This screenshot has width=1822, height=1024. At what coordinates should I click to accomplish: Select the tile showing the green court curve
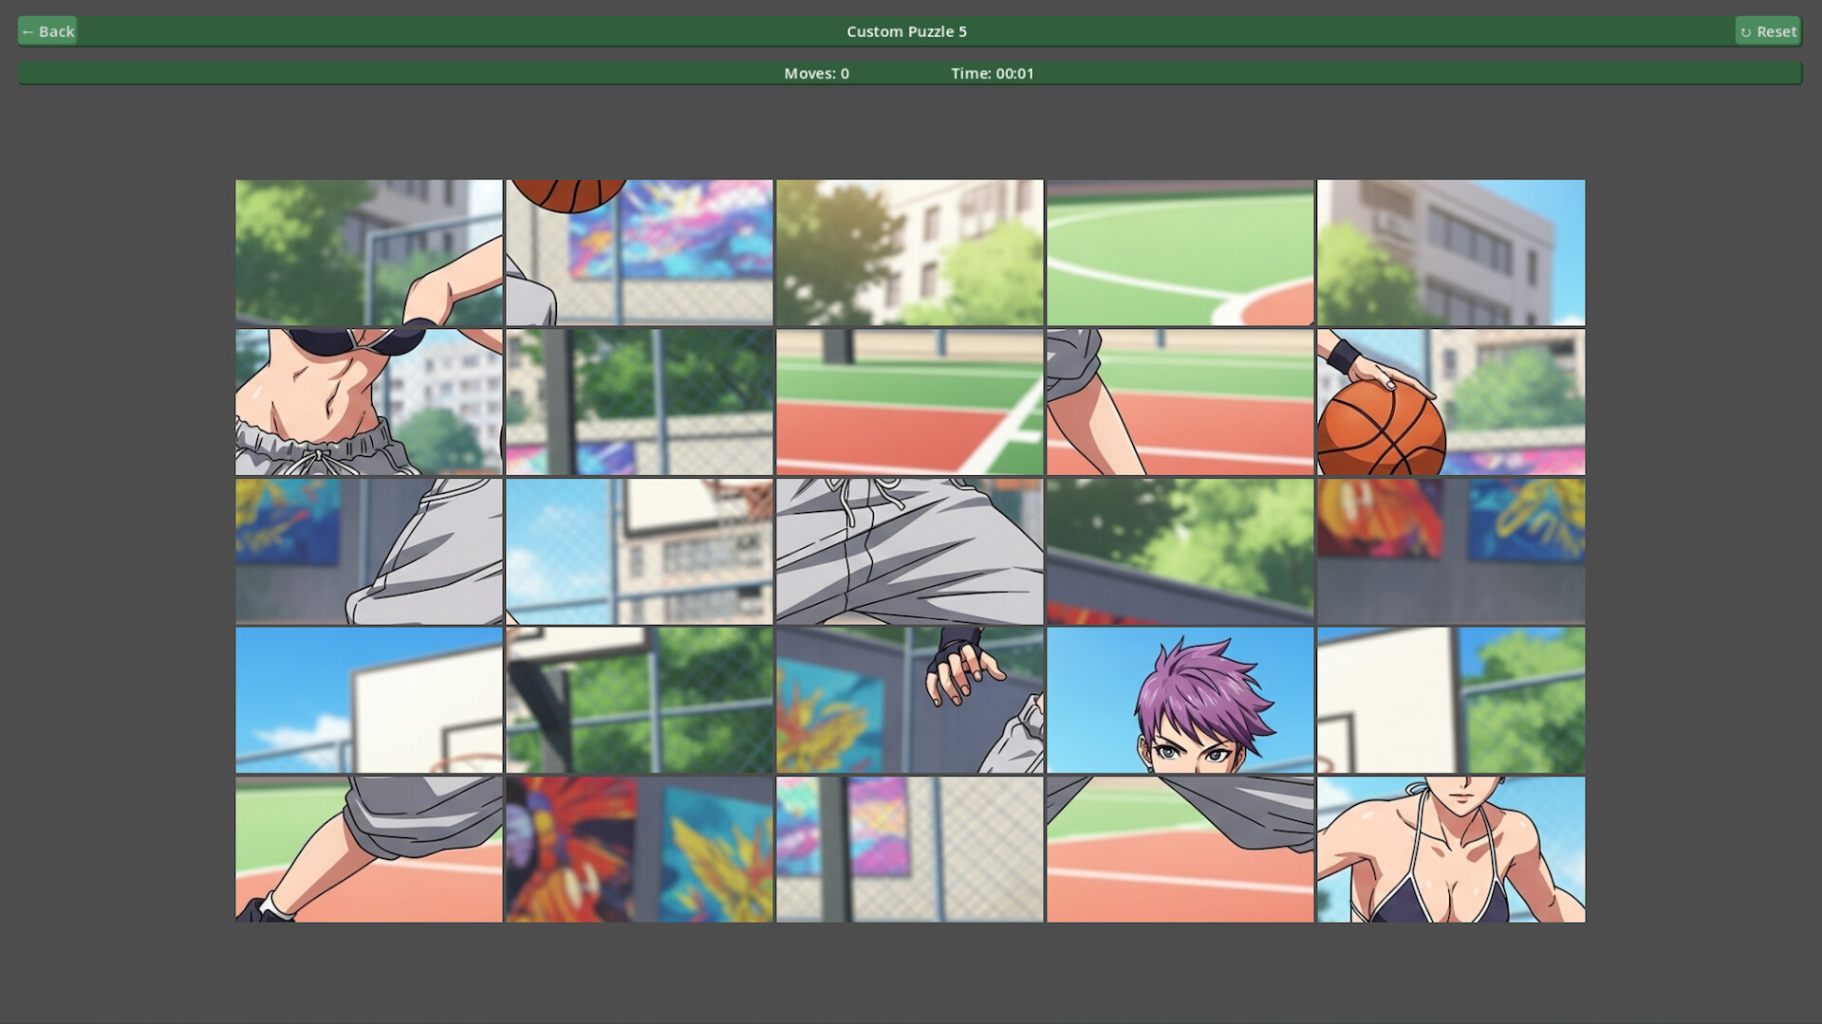coord(1180,251)
